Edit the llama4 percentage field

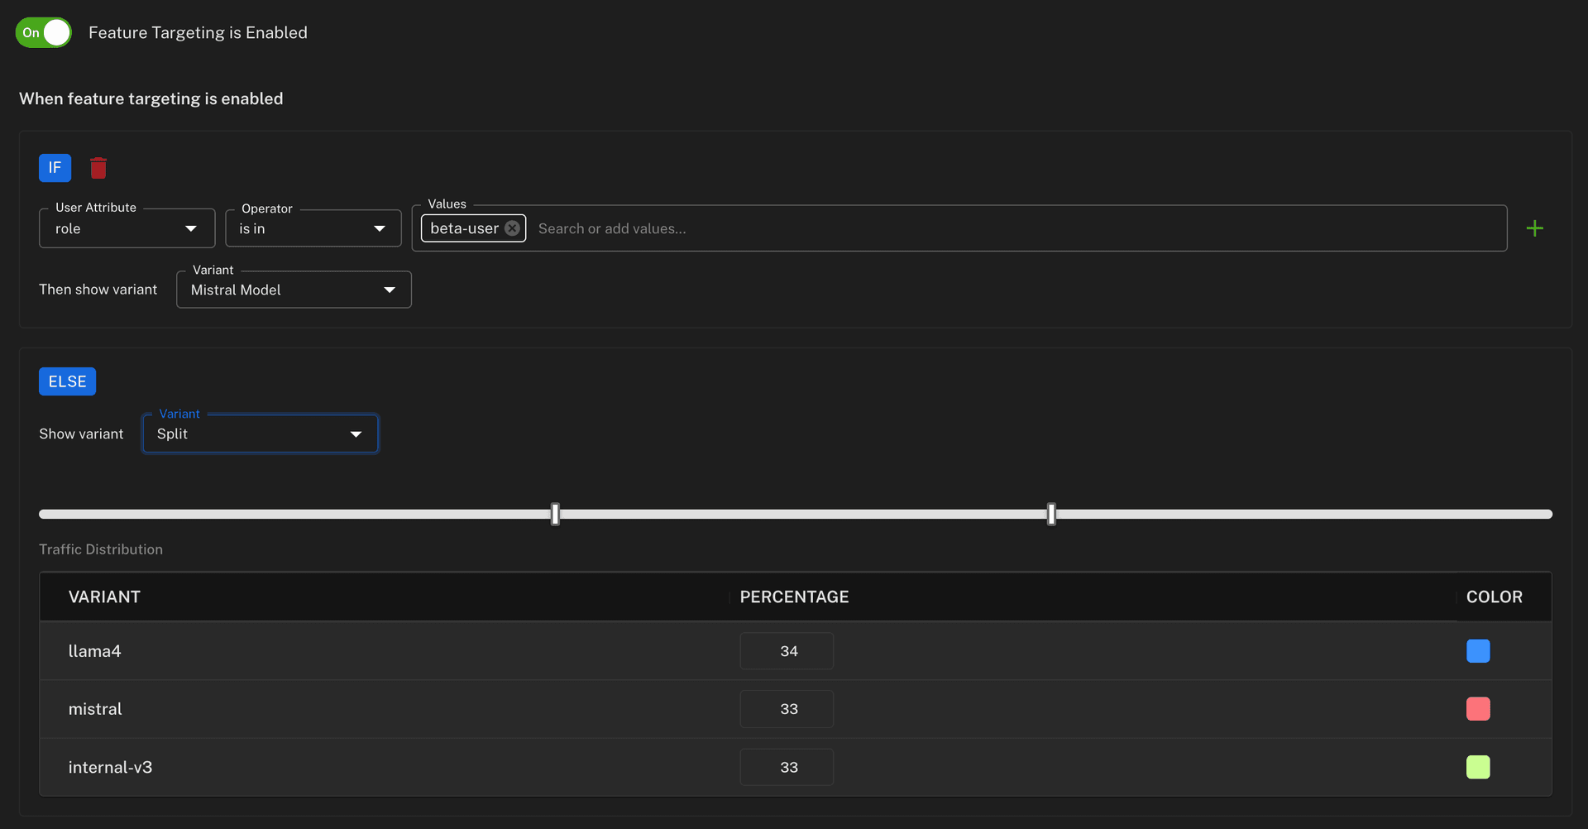[787, 651]
